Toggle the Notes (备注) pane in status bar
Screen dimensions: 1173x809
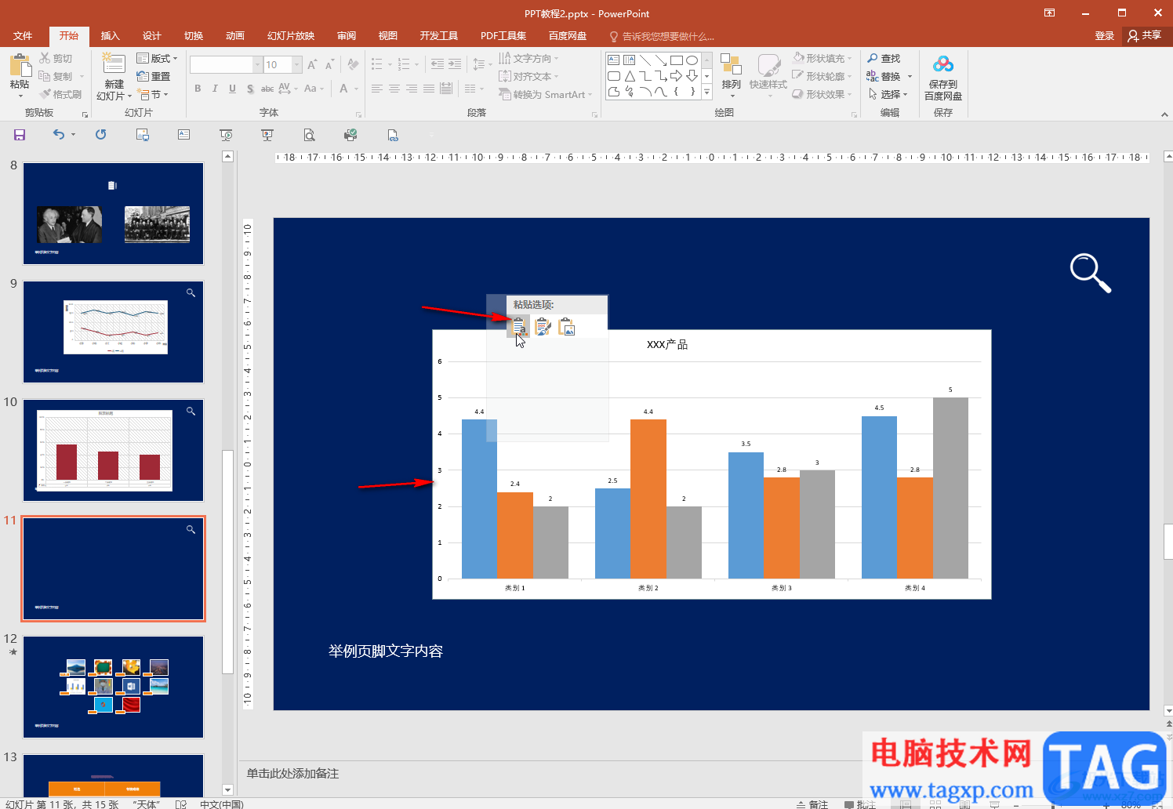(812, 804)
